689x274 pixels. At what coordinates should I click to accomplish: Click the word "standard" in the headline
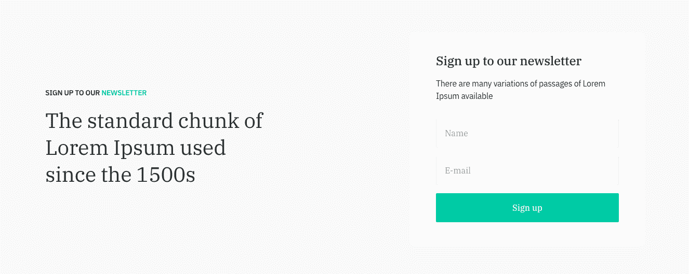pos(130,121)
